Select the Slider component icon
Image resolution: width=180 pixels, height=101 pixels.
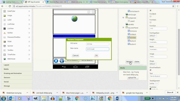coord(4,42)
